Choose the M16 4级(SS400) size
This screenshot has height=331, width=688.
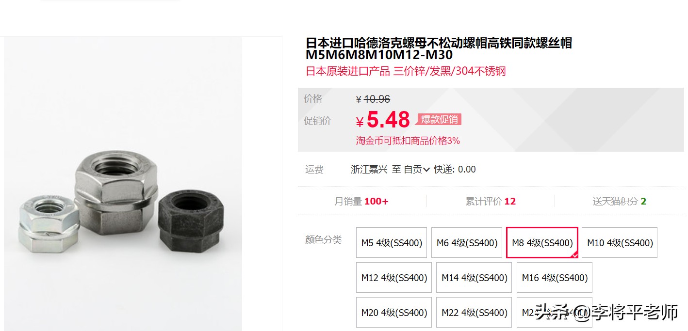coord(555,278)
